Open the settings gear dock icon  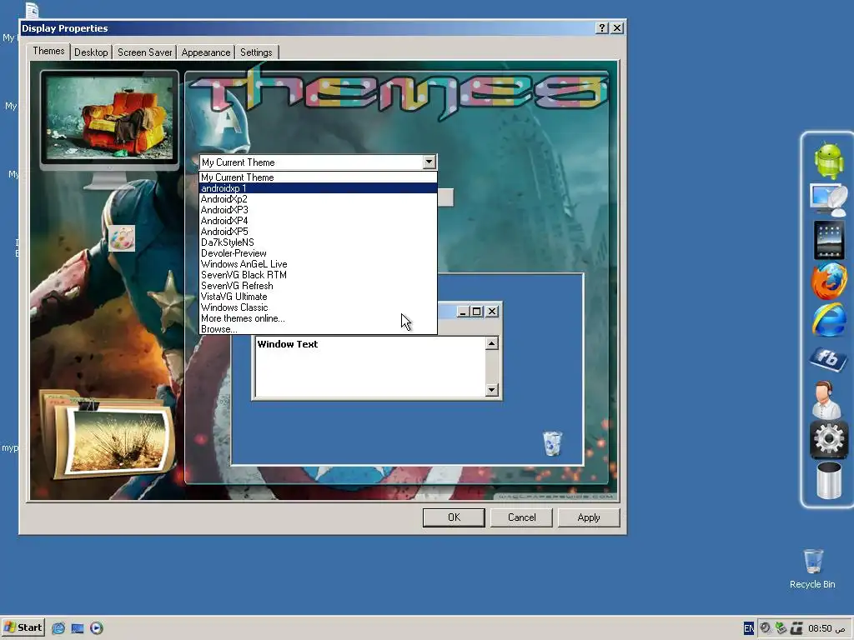pos(828,438)
